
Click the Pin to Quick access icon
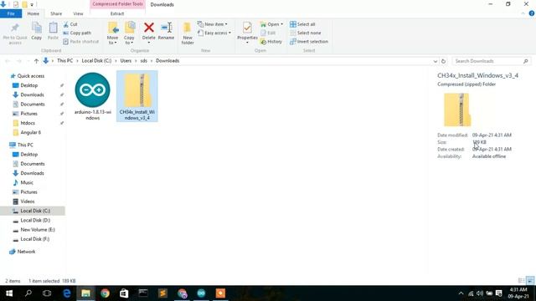15,28
